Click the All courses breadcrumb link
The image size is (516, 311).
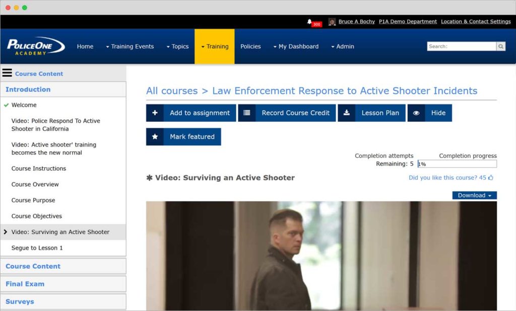[x=172, y=91]
